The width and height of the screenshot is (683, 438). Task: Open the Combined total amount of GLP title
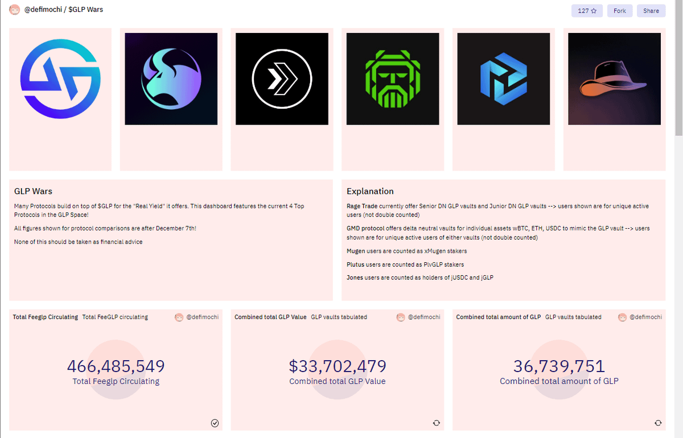point(498,317)
